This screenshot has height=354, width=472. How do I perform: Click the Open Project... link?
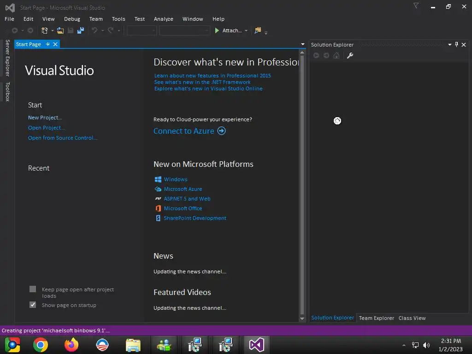47,128
